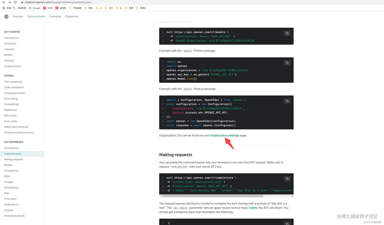The width and height of the screenshot is (384, 225).
Task: Click the lock icon in the address bar
Action: [22, 2]
